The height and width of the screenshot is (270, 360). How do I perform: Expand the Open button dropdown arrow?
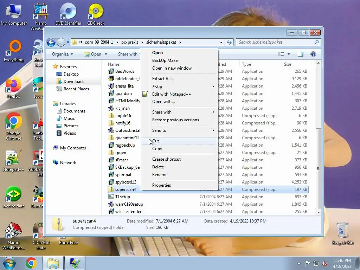pos(106,54)
